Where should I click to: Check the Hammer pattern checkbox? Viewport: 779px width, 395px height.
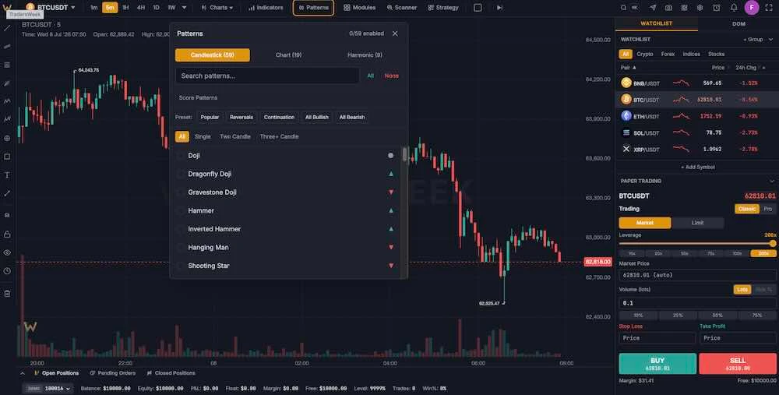[x=181, y=210]
